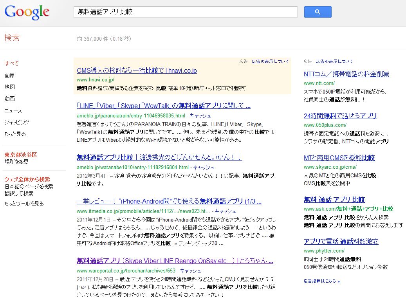Open キャッシュ for paranoiatrain entry

pos(200,116)
